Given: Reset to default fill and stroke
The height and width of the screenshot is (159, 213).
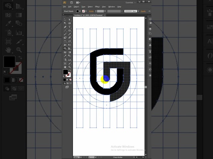Looking at the screenshot, I should tap(64, 77).
